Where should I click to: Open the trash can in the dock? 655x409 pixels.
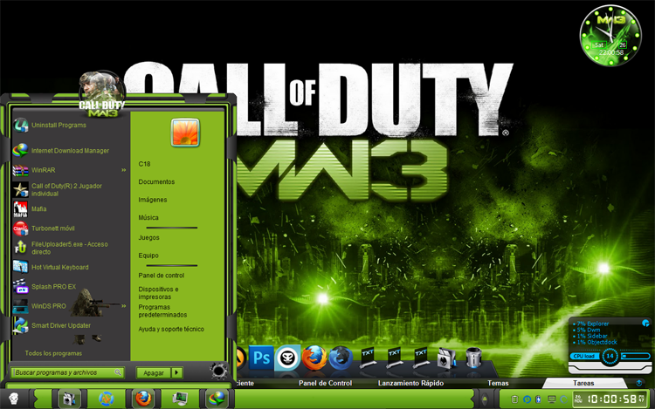(473, 358)
